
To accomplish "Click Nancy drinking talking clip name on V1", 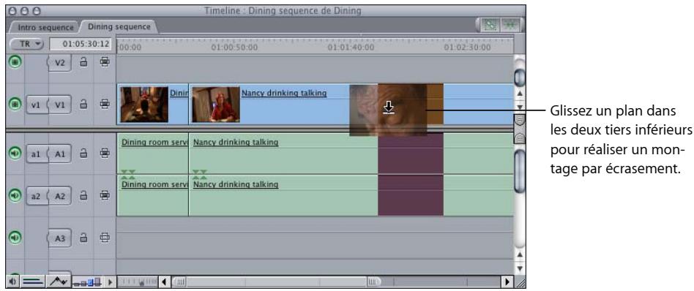I will coord(284,93).
